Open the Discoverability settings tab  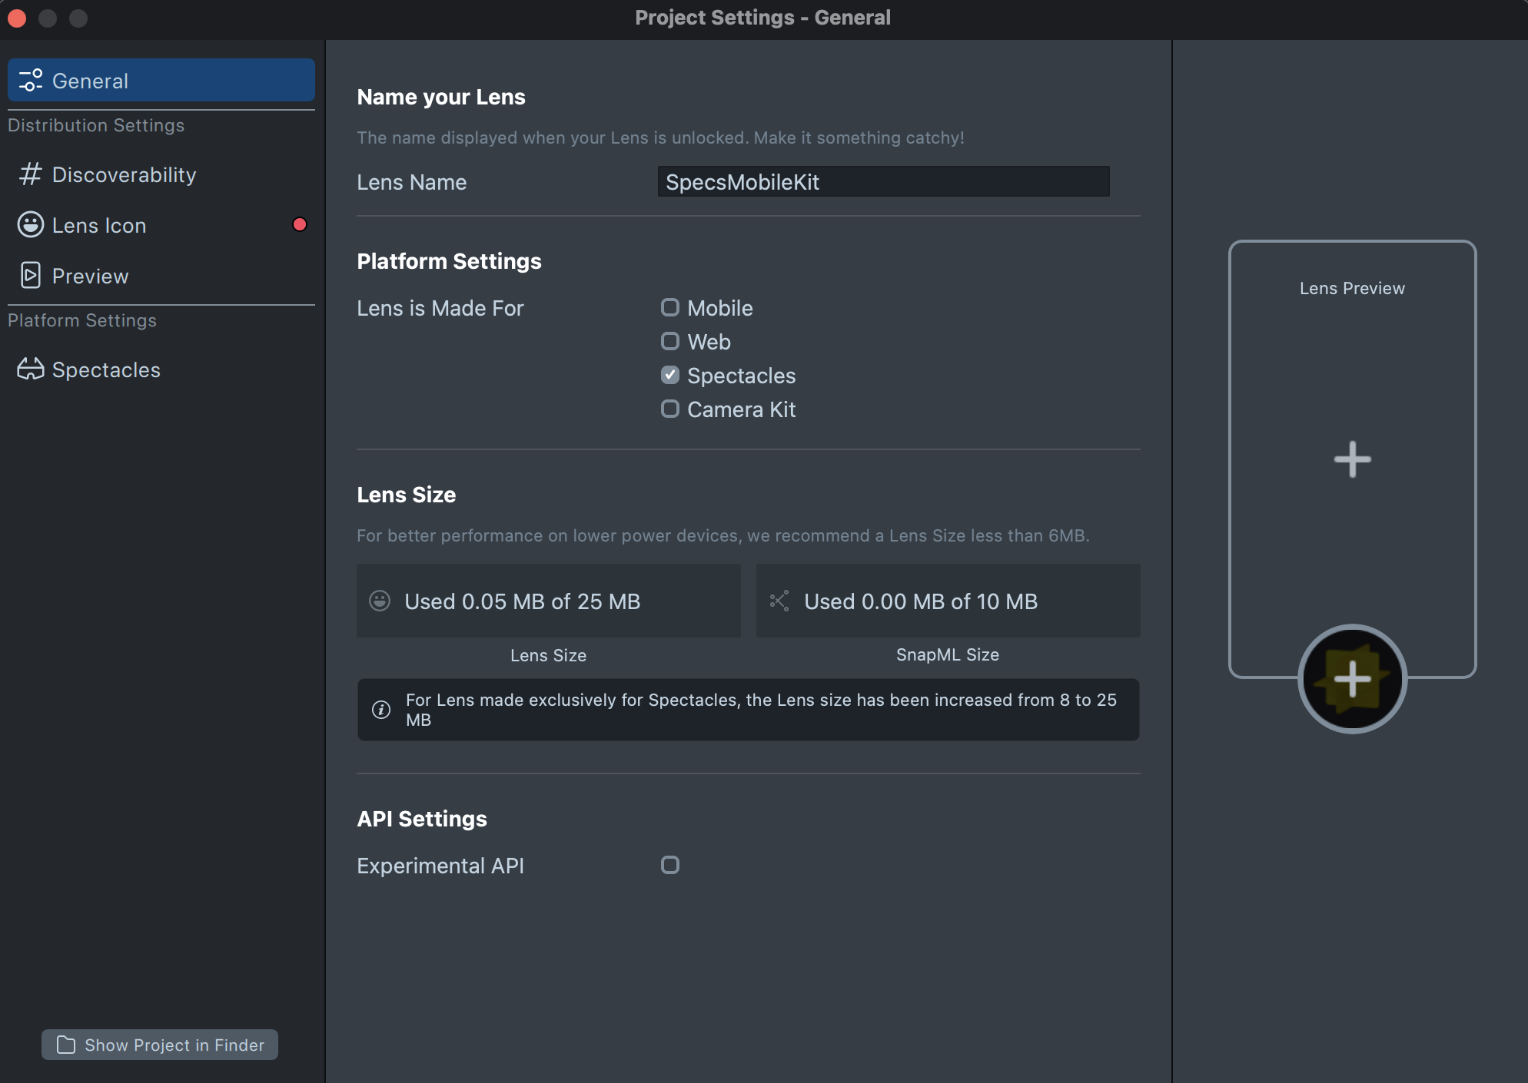124,174
